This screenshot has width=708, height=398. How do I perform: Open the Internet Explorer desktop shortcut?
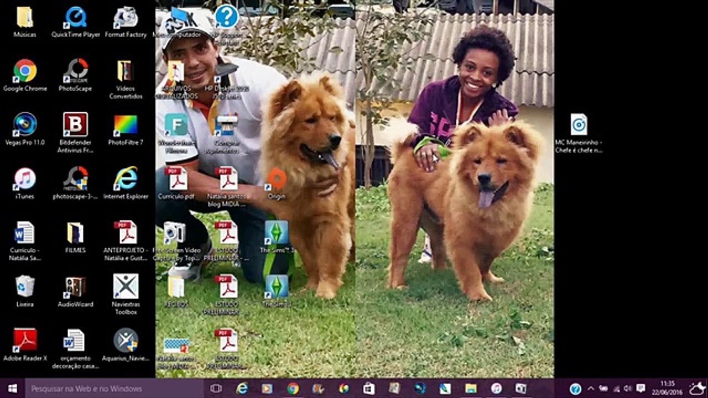tap(126, 184)
